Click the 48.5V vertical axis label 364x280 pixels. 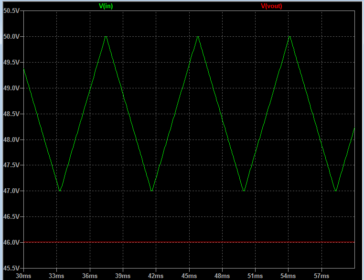[x=11, y=114]
